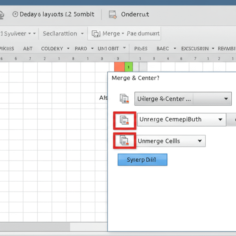This screenshot has width=236, height=236.
Task: Select the green colored header cell
Action: 129,66
